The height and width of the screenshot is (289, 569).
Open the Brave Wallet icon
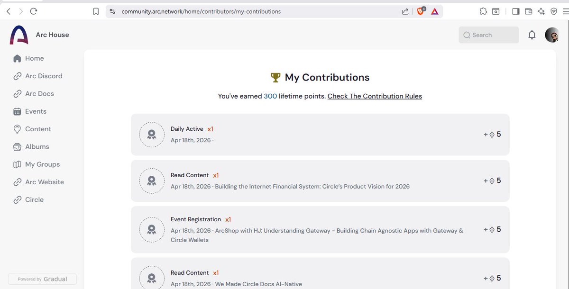point(528,11)
